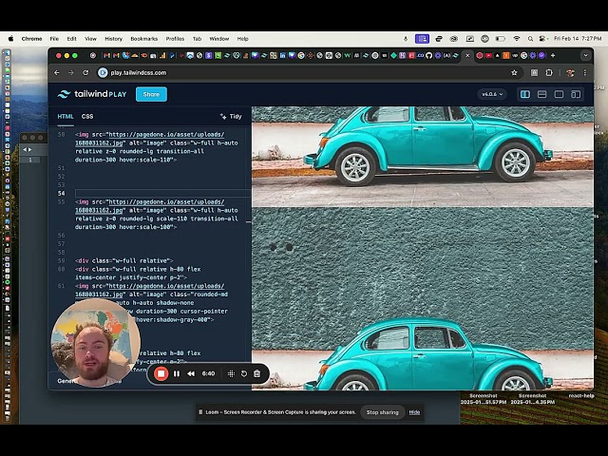The width and height of the screenshot is (608, 456).
Task: Open the Profiles menu
Action: coord(175,39)
